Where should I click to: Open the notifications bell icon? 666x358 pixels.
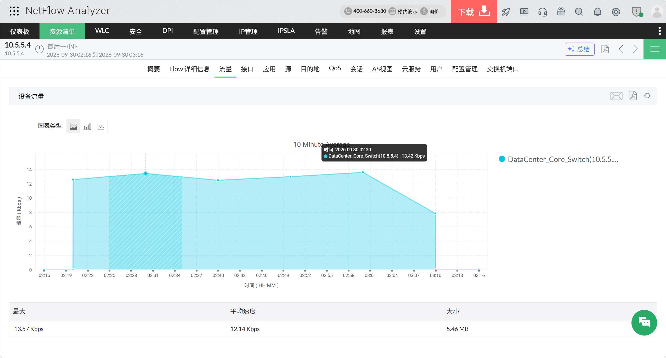point(597,12)
